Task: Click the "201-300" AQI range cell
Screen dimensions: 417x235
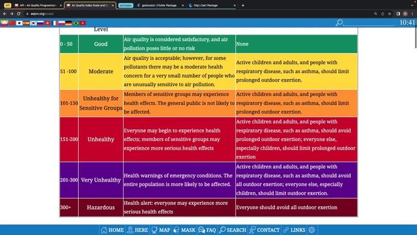Action: (x=69, y=180)
